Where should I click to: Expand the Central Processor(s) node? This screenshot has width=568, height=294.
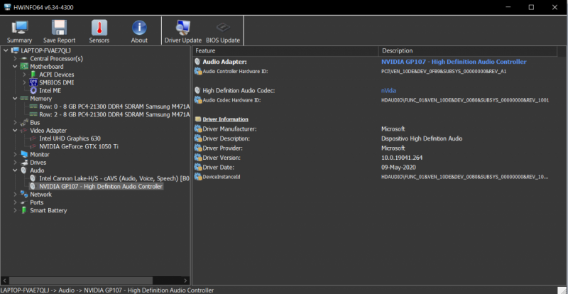(x=15, y=58)
